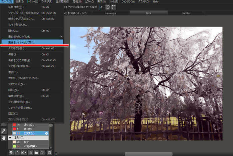Collapse the 水彩 [7] brush group
The width and height of the screenshot is (233, 156).
click(x=10, y=137)
